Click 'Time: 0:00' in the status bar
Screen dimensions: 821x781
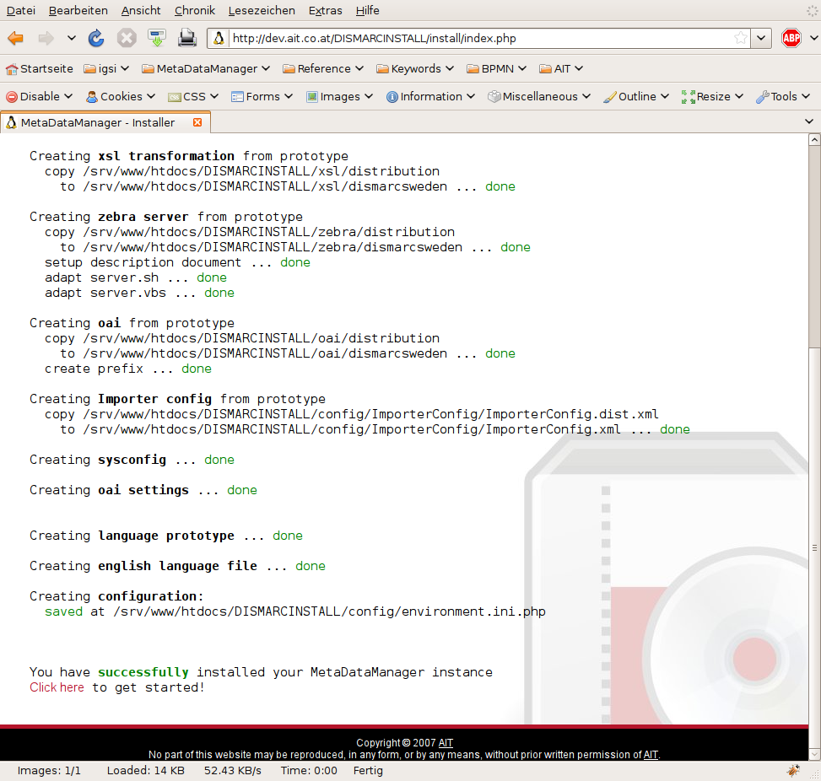[309, 771]
